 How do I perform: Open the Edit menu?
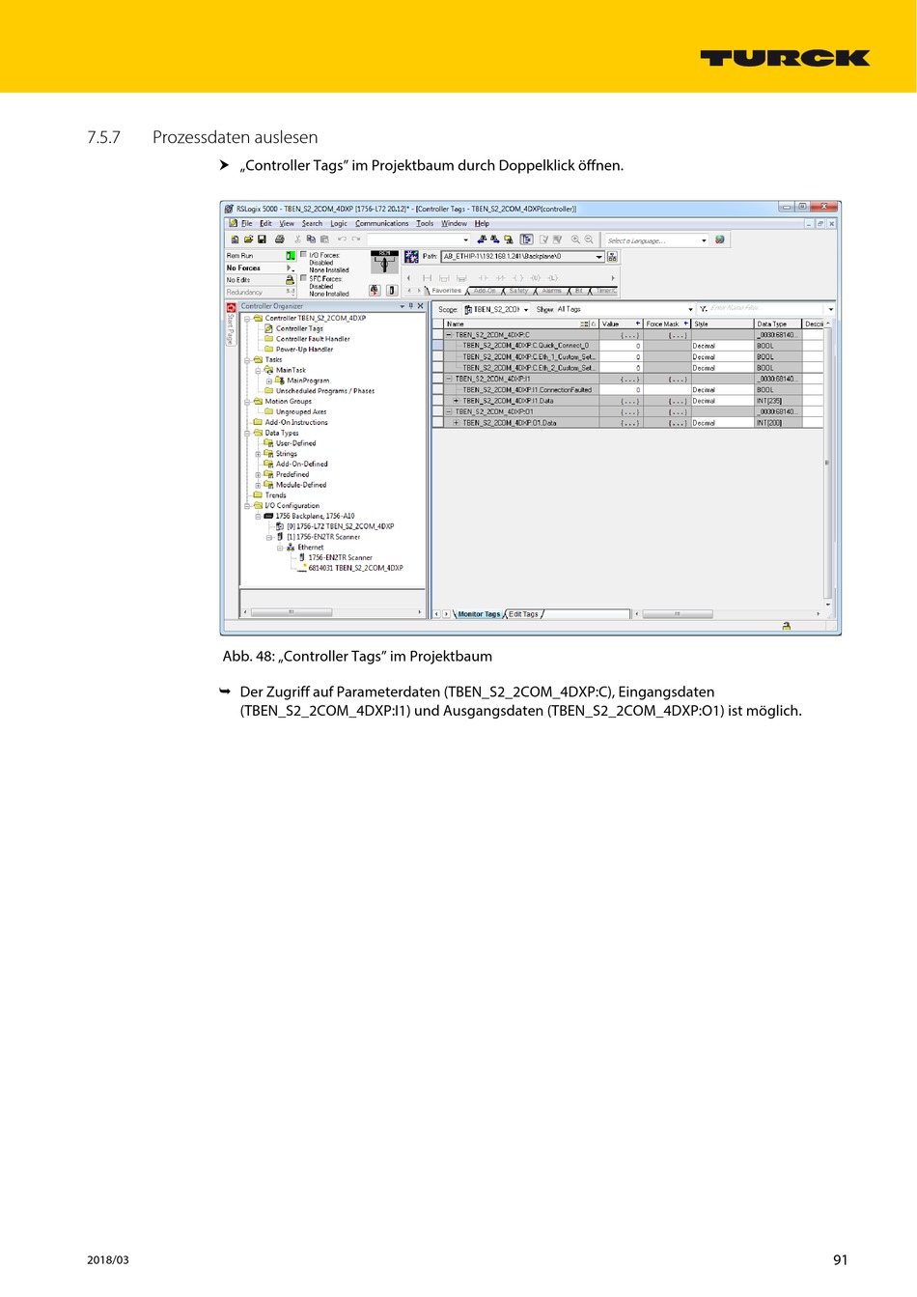(265, 223)
